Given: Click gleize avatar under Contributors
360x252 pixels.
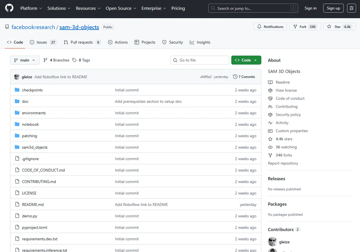Looking at the screenshot, I should (x=272, y=242).
